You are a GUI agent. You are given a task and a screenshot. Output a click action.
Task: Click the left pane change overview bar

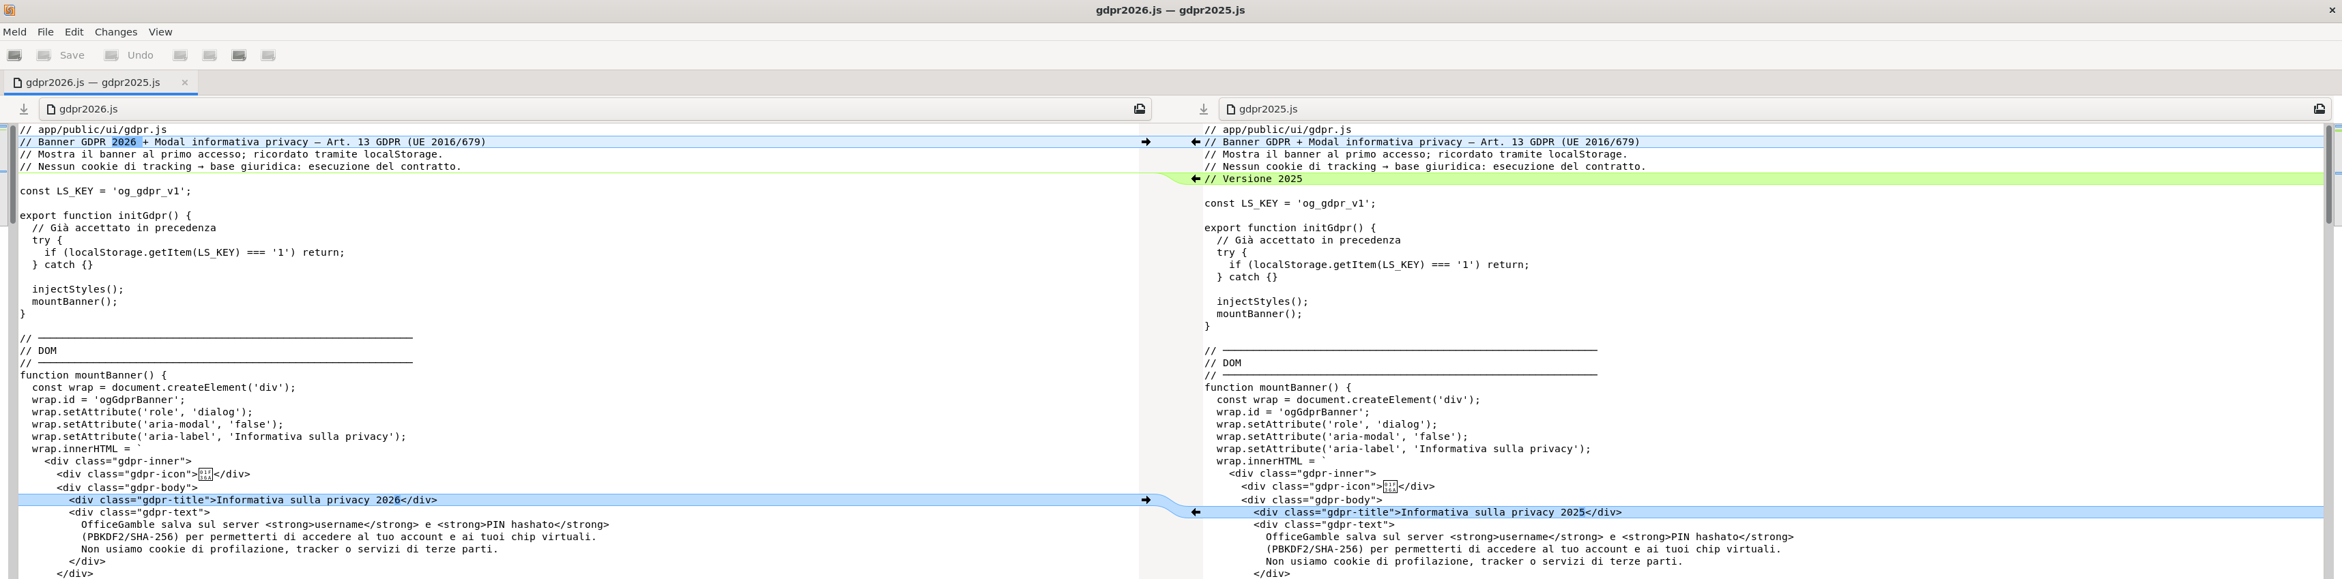click(x=3, y=351)
